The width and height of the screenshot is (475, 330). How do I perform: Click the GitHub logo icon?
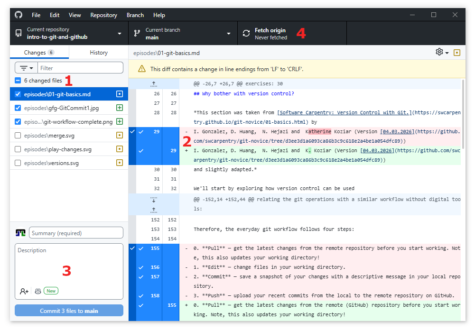[x=18, y=15]
